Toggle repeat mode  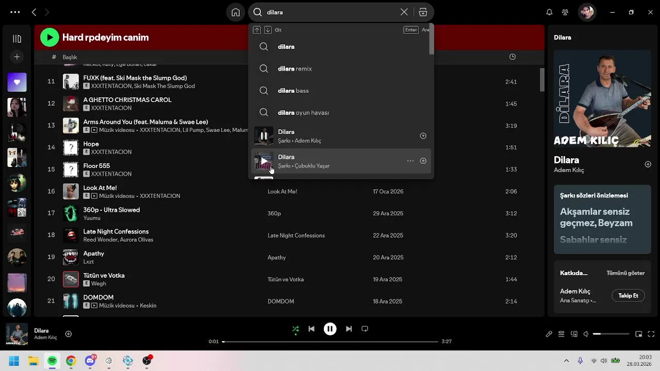[365, 329]
